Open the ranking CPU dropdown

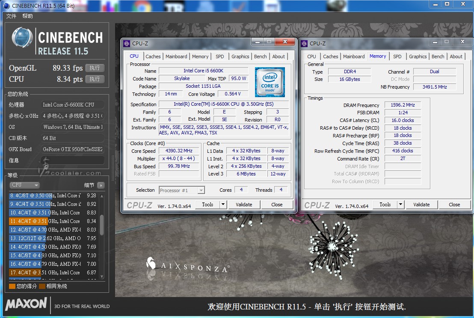[24, 185]
